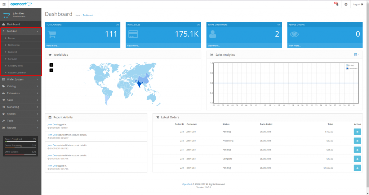
Task: Click View more under Total Customers
Action: point(214,46)
